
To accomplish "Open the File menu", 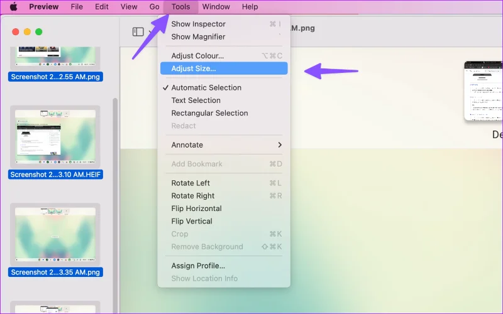I will 77,7.
